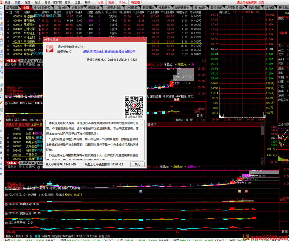The image size is (289, 241).
Task: Click the 市场 button in top bar
Action: 111,2
